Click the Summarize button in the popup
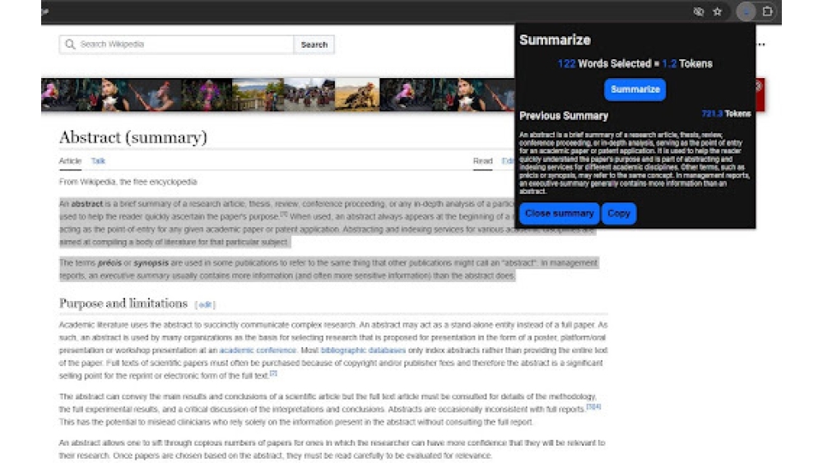The width and height of the screenshot is (823, 463). click(x=635, y=89)
